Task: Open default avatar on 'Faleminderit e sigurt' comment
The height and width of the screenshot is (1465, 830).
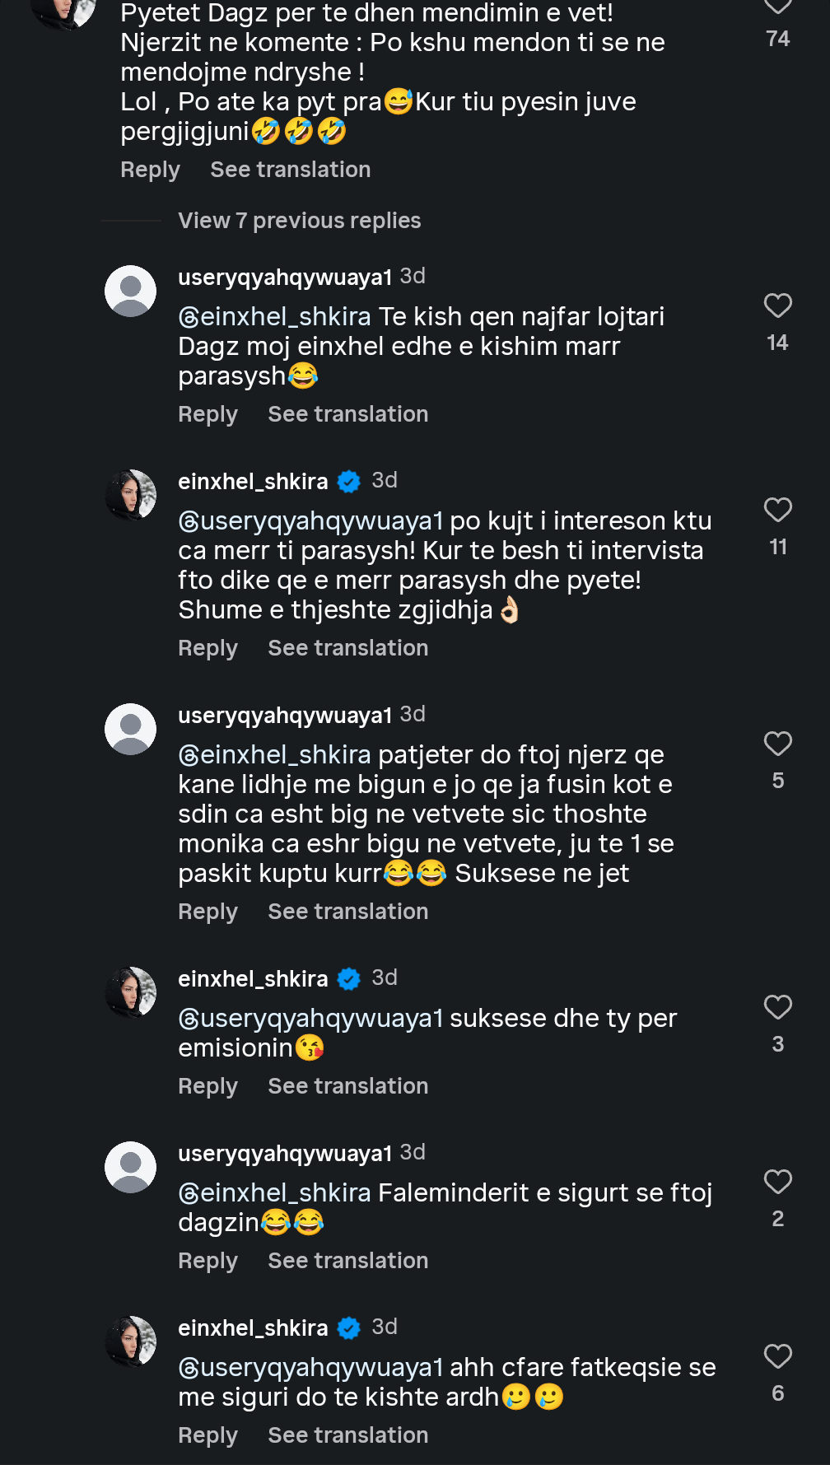Action: point(130,1168)
